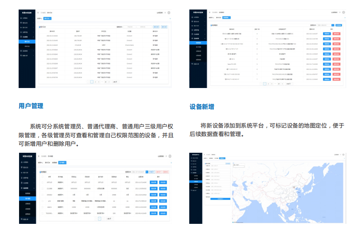Click the blue search icon above the device list table

(x=332, y=25)
